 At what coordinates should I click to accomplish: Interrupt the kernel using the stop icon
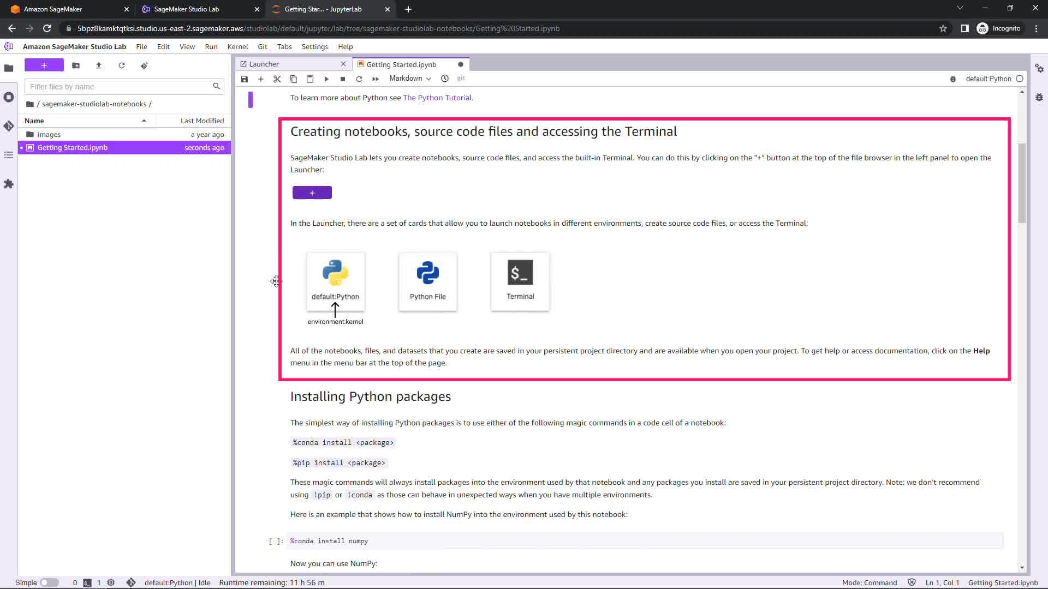tap(343, 79)
